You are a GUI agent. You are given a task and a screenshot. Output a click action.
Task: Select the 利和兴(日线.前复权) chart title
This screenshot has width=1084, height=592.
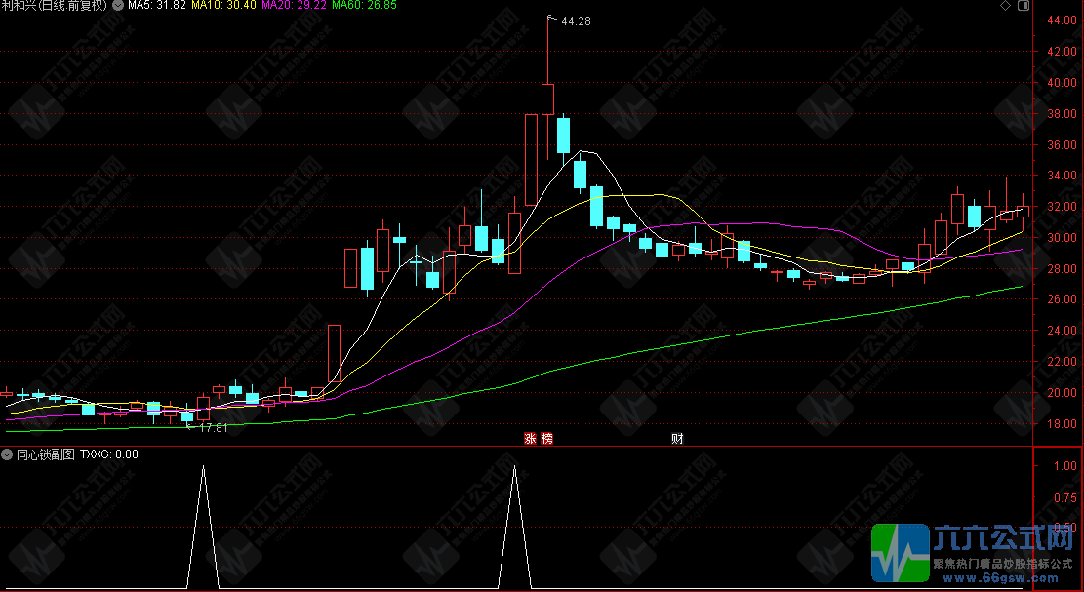54,6
